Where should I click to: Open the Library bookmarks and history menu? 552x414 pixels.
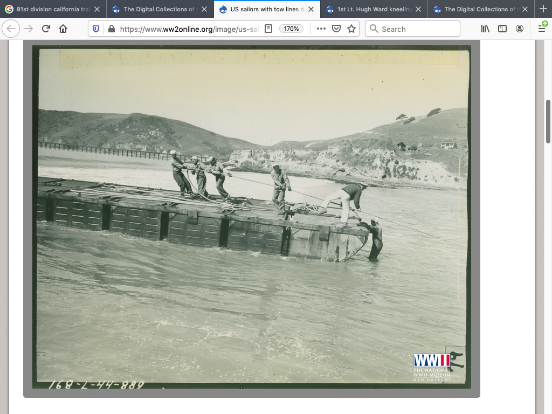coord(485,29)
